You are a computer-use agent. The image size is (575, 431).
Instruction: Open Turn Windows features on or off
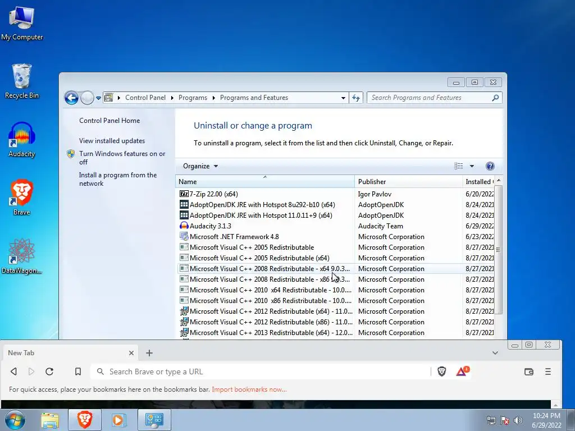click(122, 158)
